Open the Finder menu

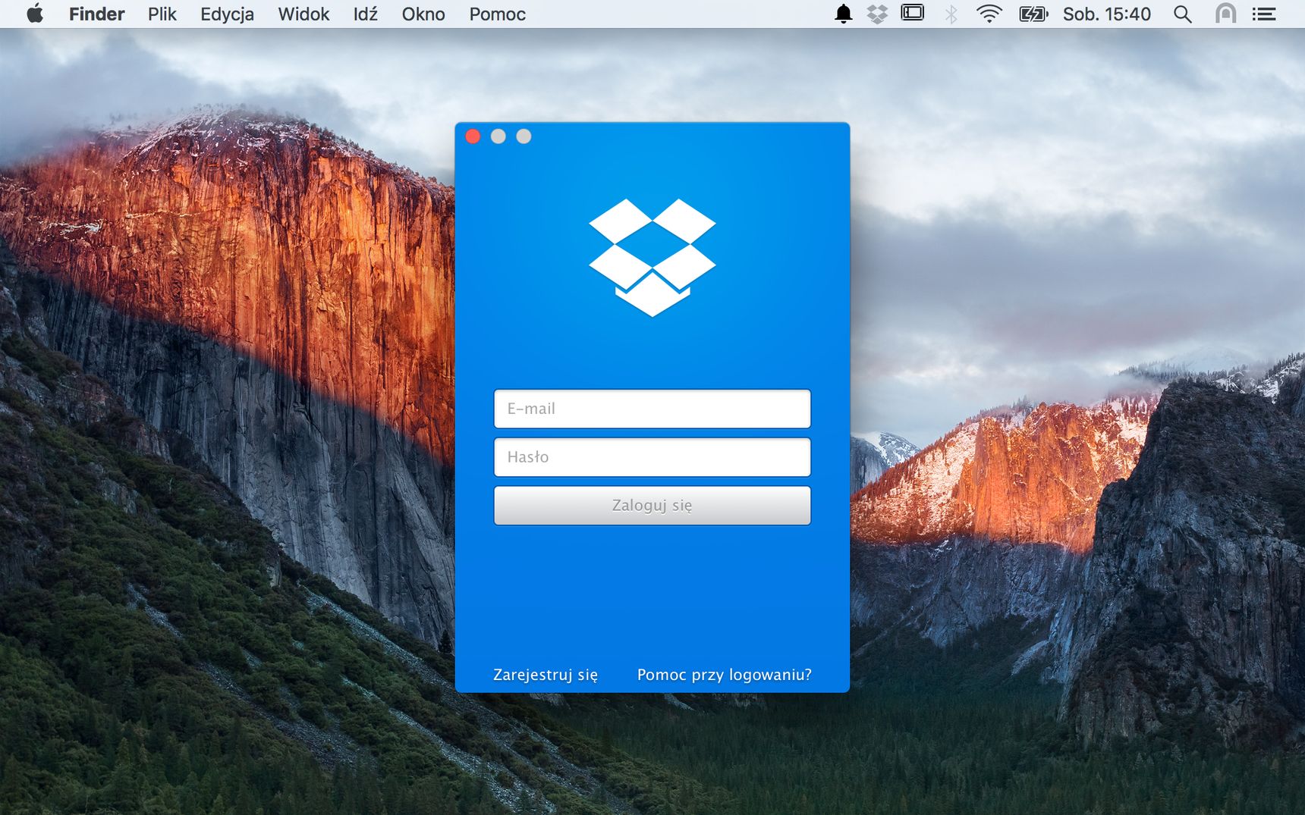(x=96, y=14)
